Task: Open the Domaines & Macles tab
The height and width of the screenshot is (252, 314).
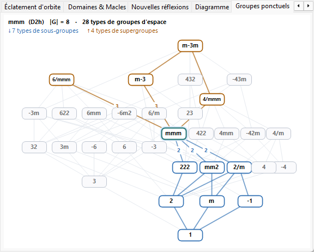Action: click(97, 7)
